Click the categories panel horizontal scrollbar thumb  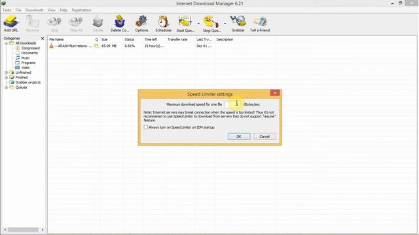coord(24,229)
